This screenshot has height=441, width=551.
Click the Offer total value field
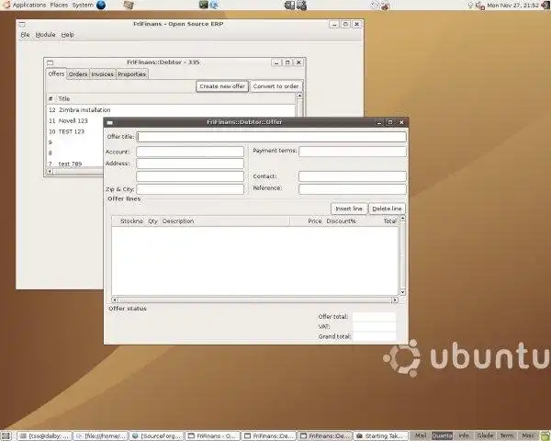pos(375,316)
